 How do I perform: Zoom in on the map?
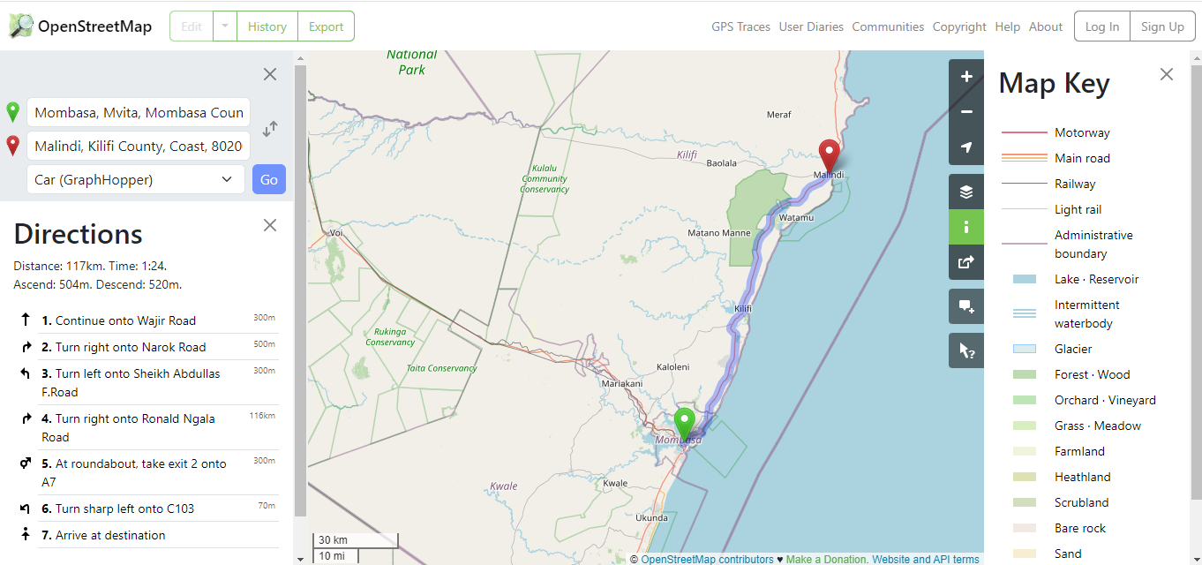(966, 77)
